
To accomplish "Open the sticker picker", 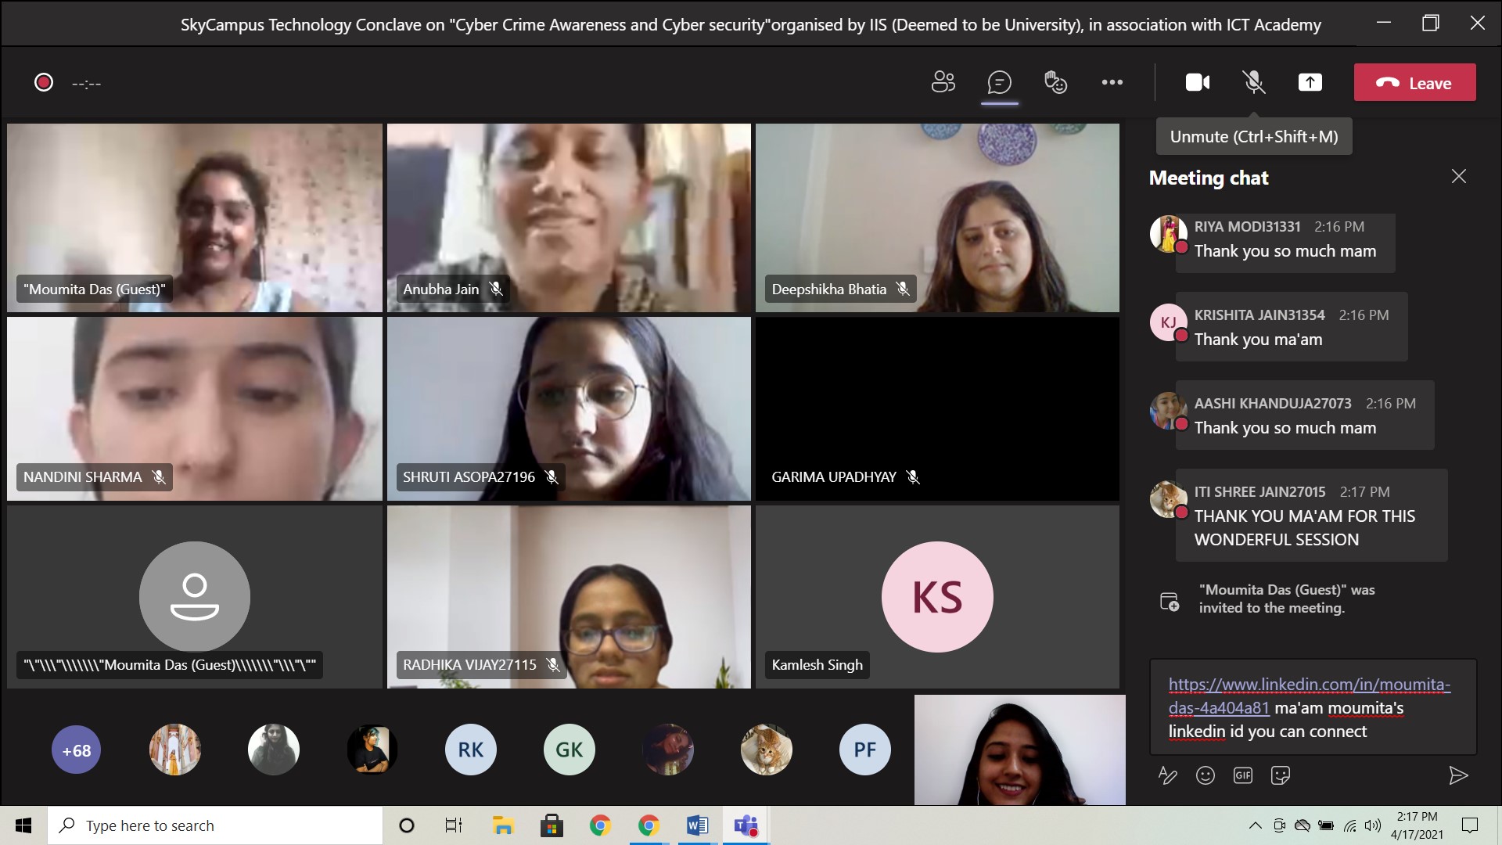I will coord(1280,775).
